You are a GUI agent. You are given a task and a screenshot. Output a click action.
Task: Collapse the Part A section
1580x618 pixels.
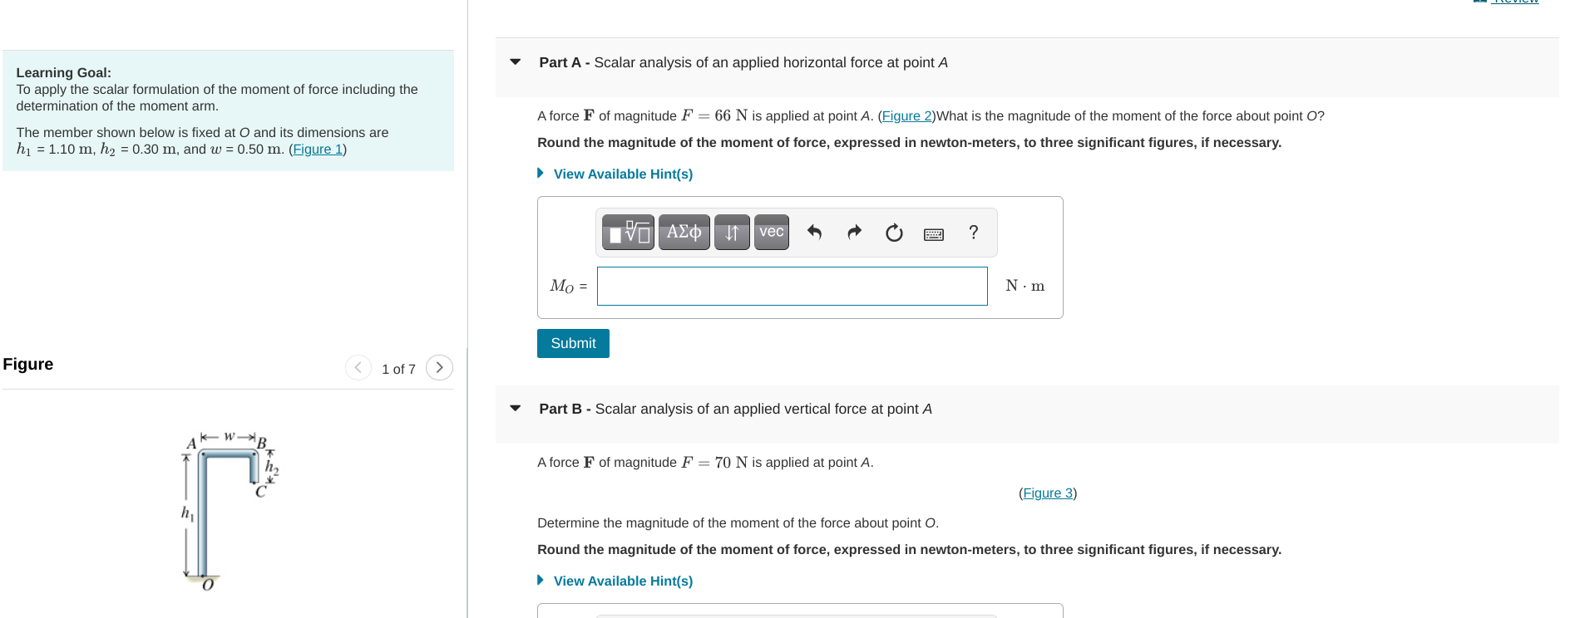coord(516,61)
